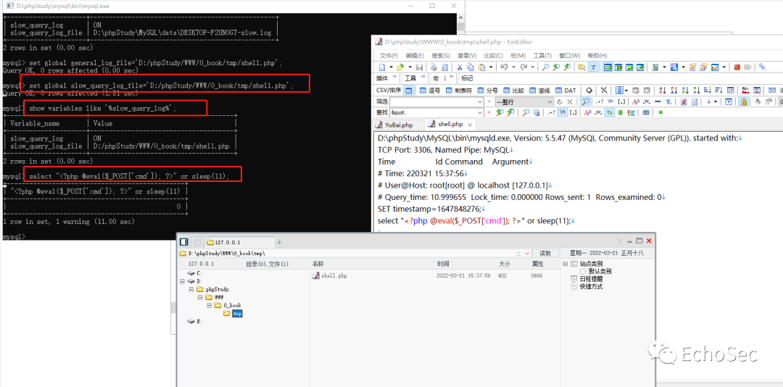Viewport: 783px width, 387px height.
Task: Click the abort red X icon on filter bar
Action: [x=570, y=101]
